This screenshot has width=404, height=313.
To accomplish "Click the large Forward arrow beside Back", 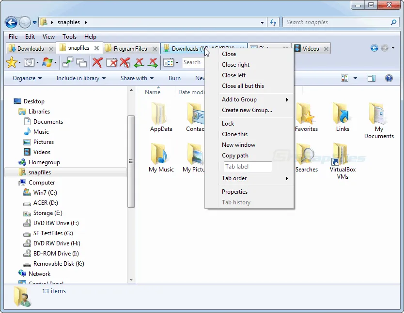I will pyautogui.click(x=25, y=22).
